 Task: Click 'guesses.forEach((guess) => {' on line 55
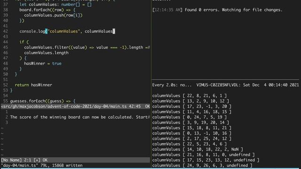(43, 101)
